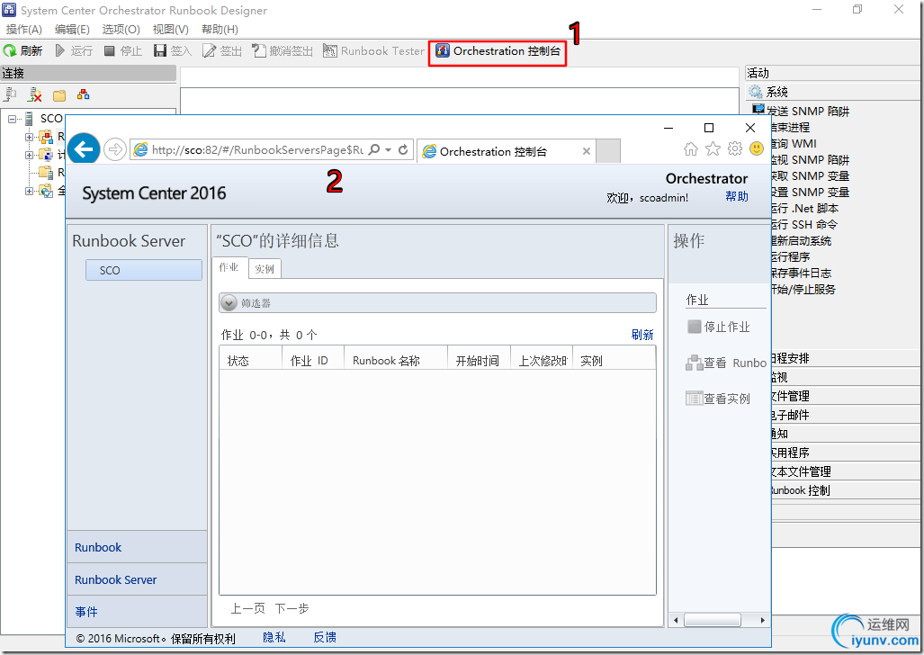Click the connect server icon in 连接 panel
924x655 pixels.
11,94
